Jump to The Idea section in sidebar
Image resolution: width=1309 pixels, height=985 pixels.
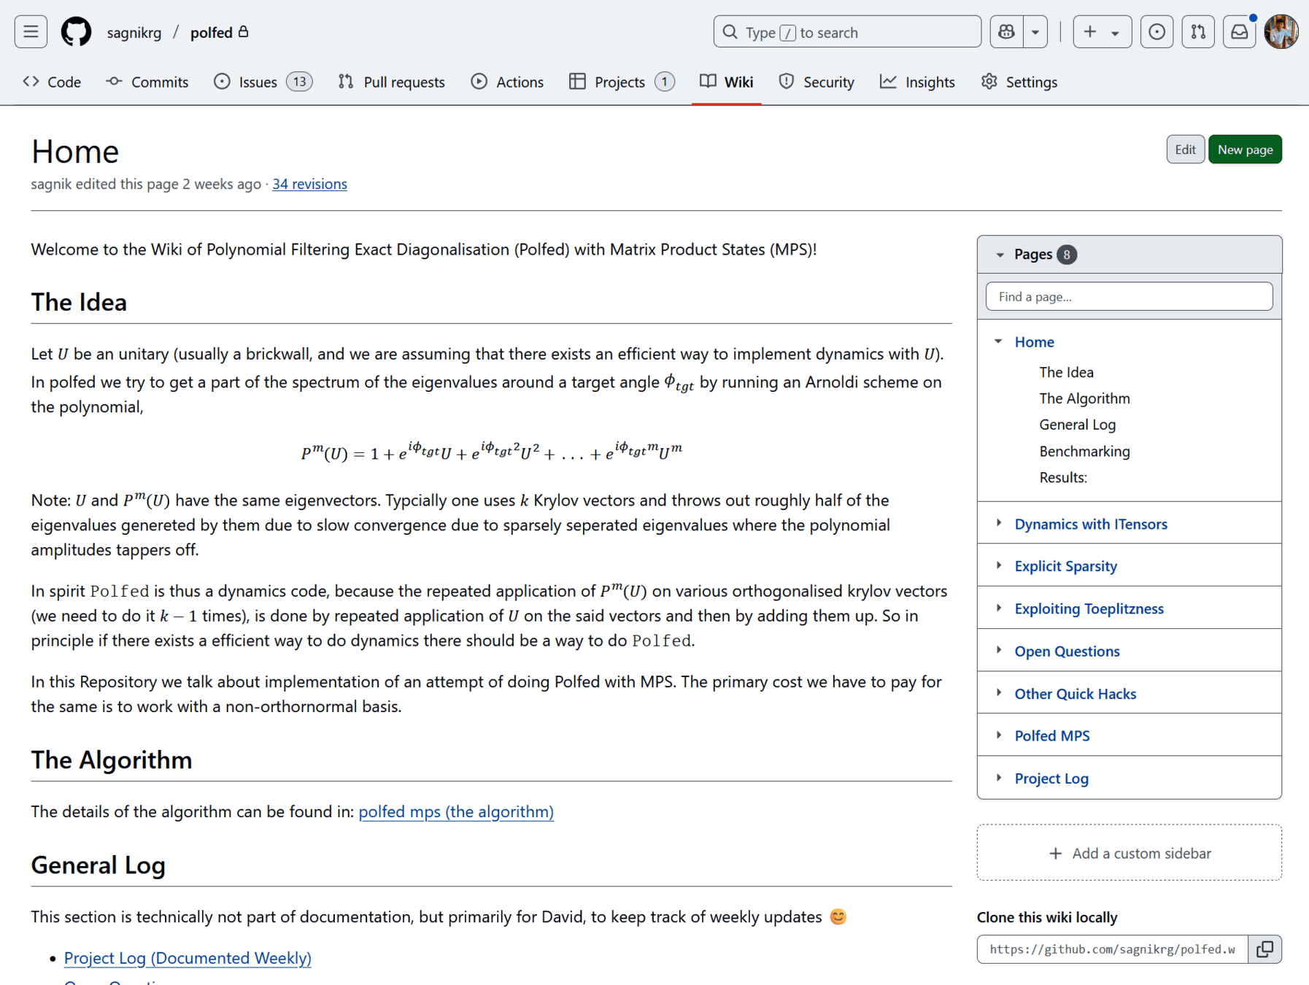coord(1066,372)
